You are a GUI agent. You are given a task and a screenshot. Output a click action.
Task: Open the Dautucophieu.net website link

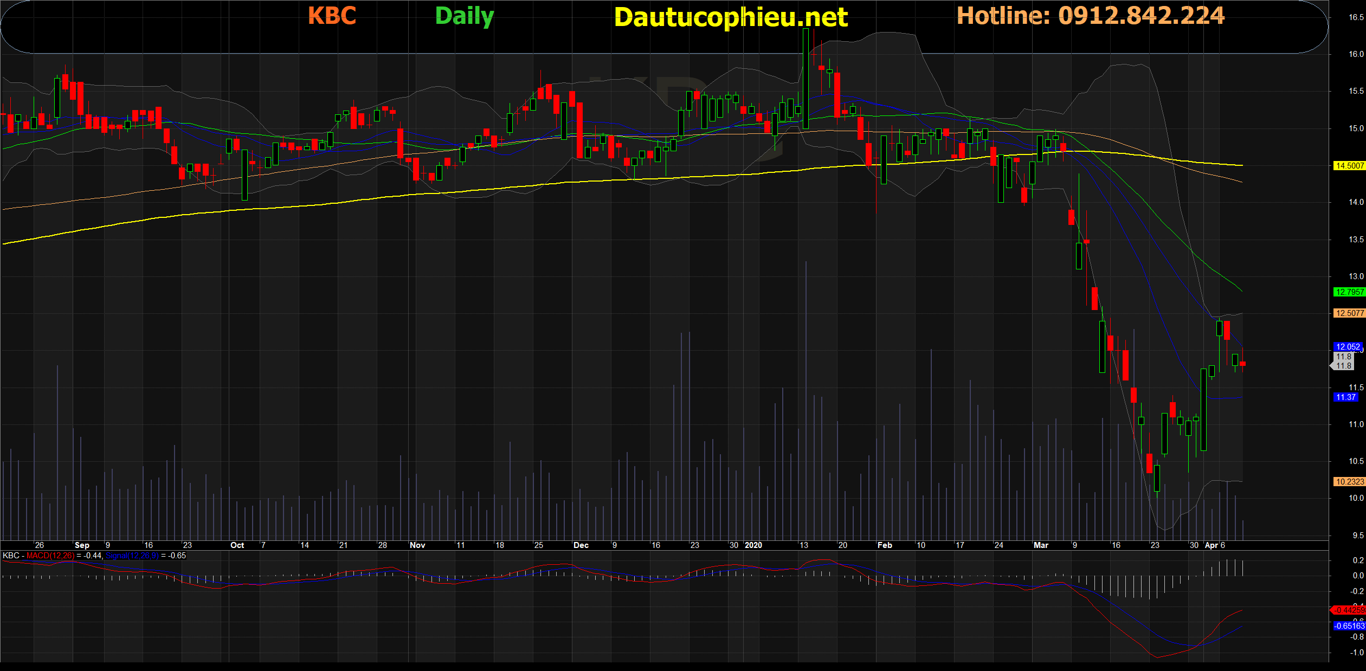click(x=730, y=17)
